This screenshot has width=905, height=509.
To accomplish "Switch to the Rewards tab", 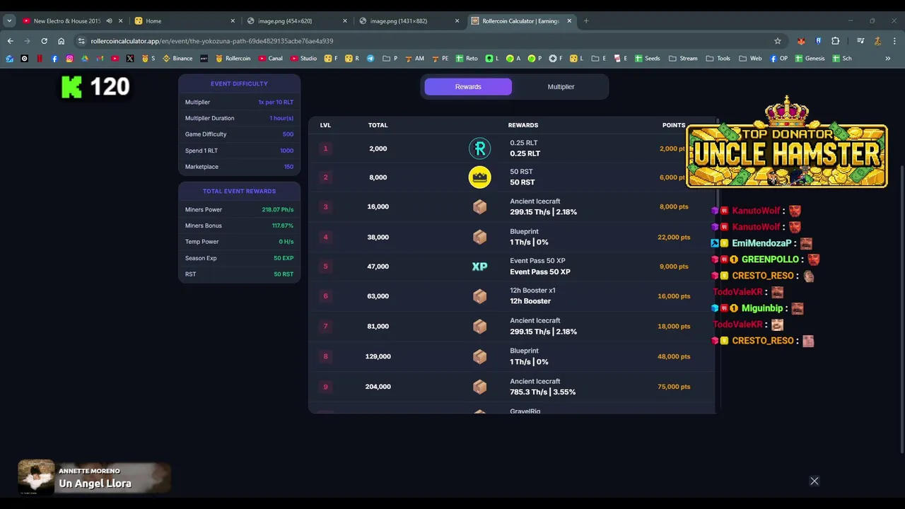I will coord(468,87).
